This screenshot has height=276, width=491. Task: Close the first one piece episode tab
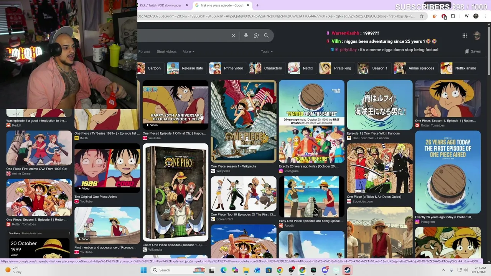tap(248, 5)
